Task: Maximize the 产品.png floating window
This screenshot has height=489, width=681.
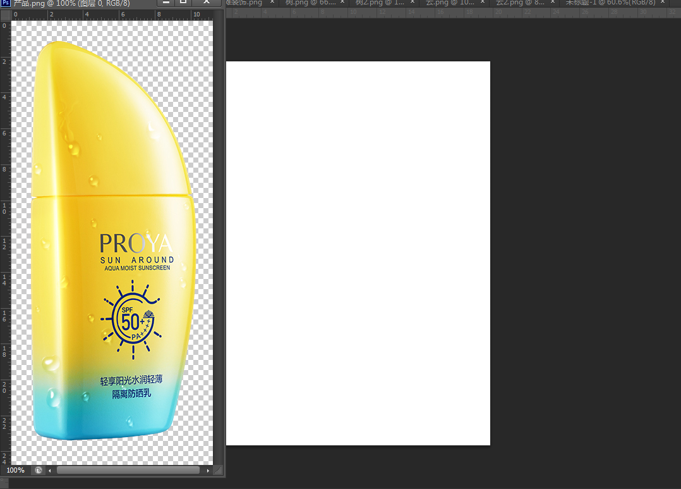Action: [x=183, y=2]
